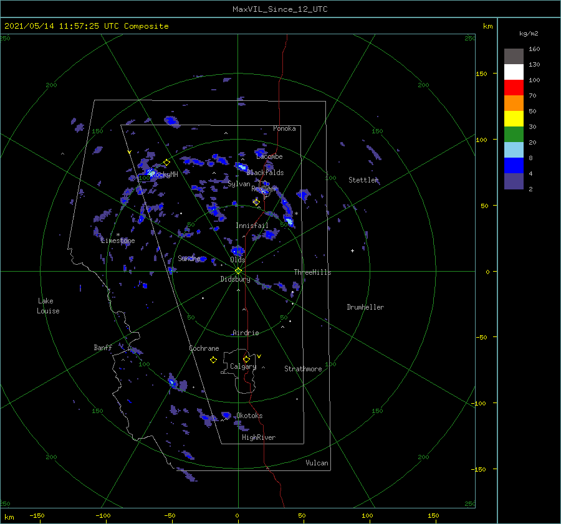Click the Sundre town label
561x524 pixels.
click(x=189, y=258)
